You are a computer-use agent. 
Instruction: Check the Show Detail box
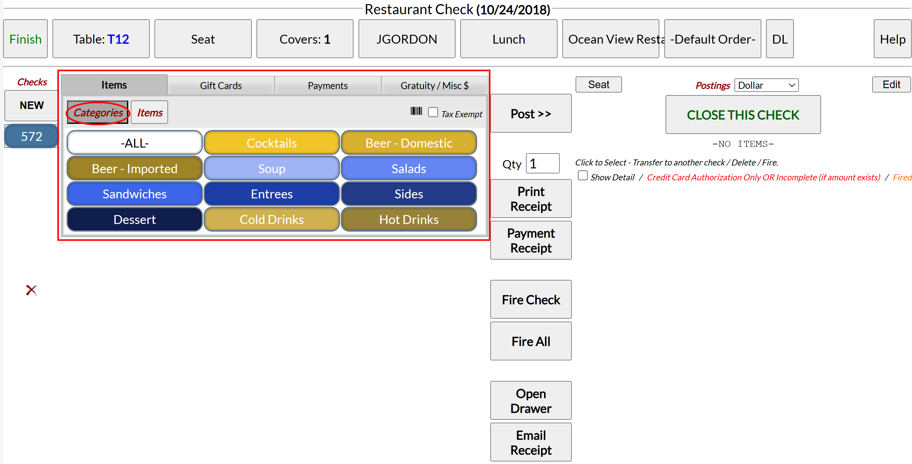coord(583,176)
